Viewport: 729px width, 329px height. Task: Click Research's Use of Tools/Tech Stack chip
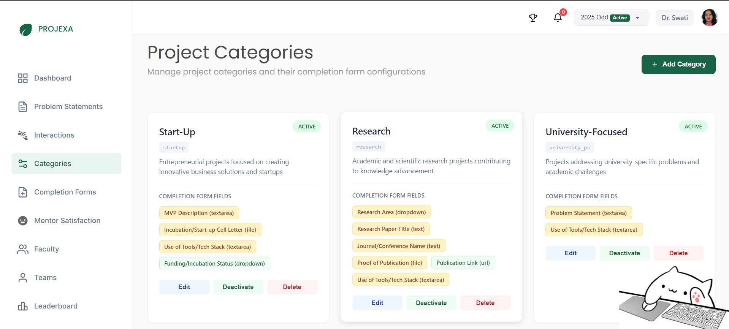[x=401, y=280]
